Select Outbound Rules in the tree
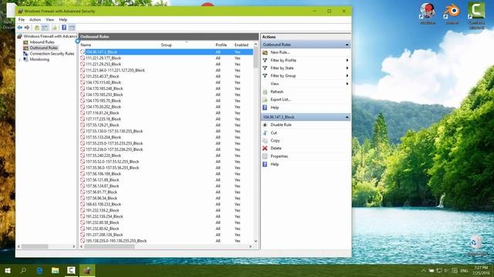494x277 pixels. coord(44,48)
